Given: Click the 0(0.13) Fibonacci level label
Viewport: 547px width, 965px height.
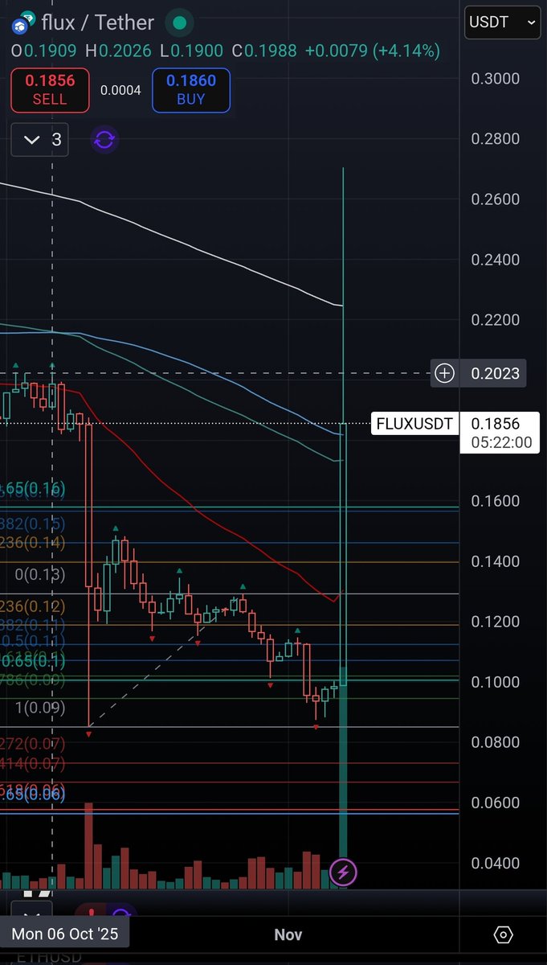Looking at the screenshot, I should (x=39, y=574).
